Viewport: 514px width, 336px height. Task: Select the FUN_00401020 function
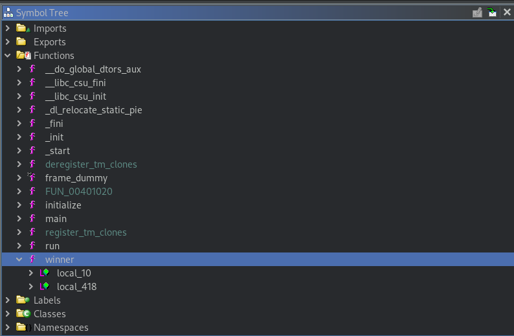[x=79, y=192]
